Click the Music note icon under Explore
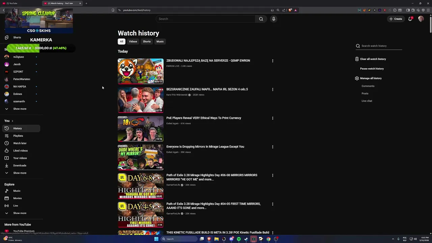 (6, 191)
